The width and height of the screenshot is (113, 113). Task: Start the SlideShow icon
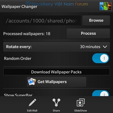click(81, 103)
